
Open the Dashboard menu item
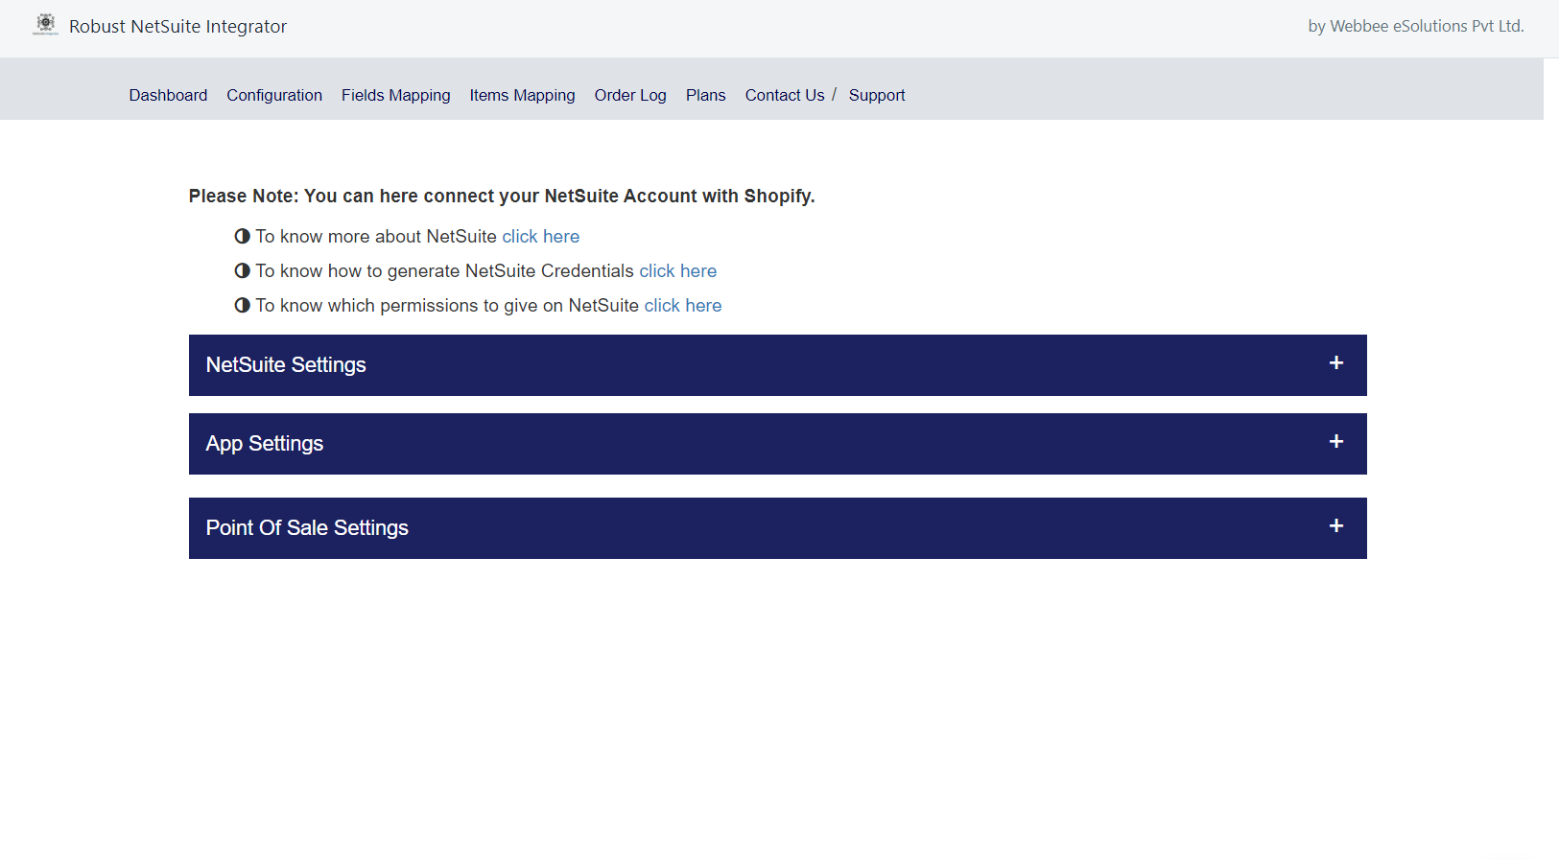click(168, 95)
